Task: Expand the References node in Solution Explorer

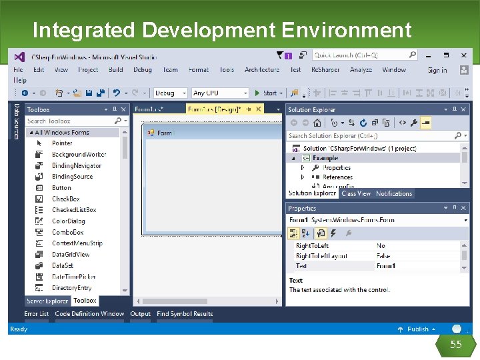Action: [x=303, y=177]
